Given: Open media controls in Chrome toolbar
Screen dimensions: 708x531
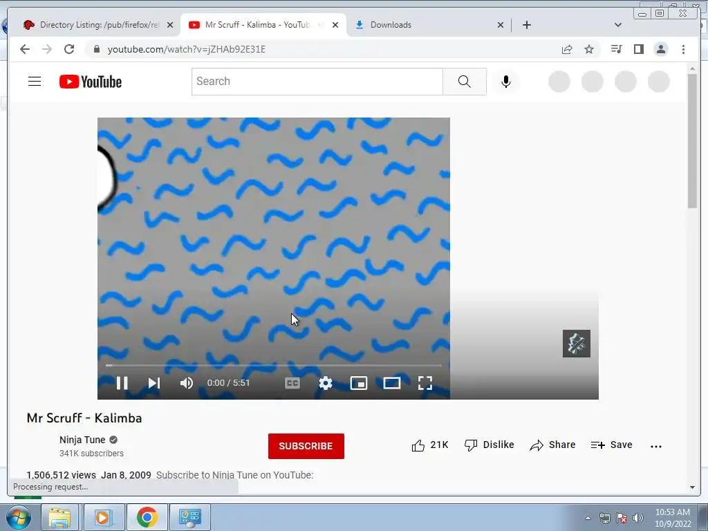Looking at the screenshot, I should (x=616, y=49).
